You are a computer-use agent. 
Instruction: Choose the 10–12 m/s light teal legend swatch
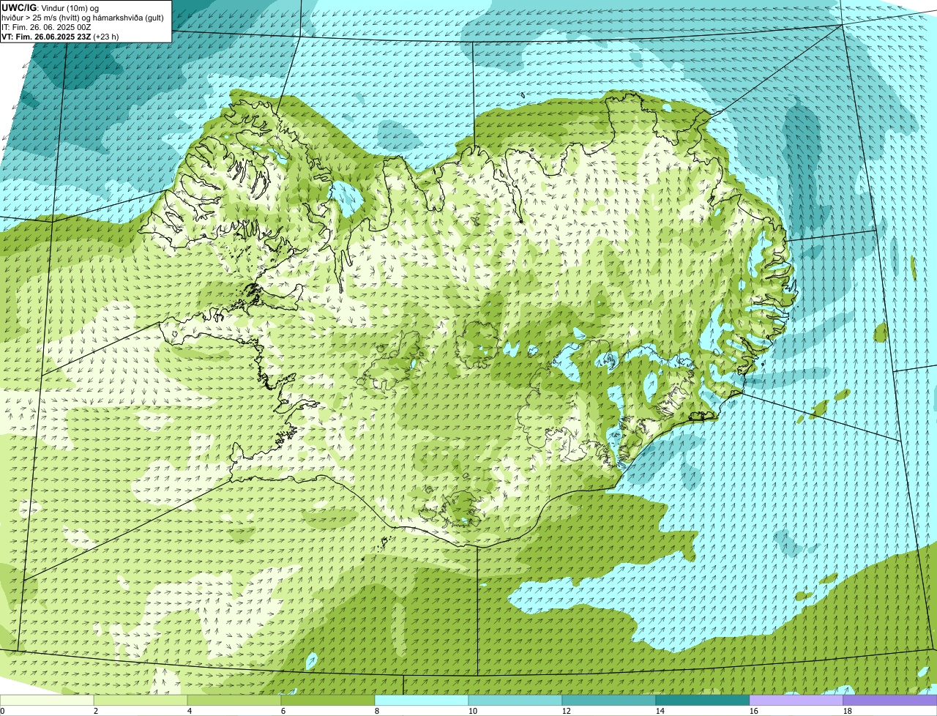(x=515, y=700)
